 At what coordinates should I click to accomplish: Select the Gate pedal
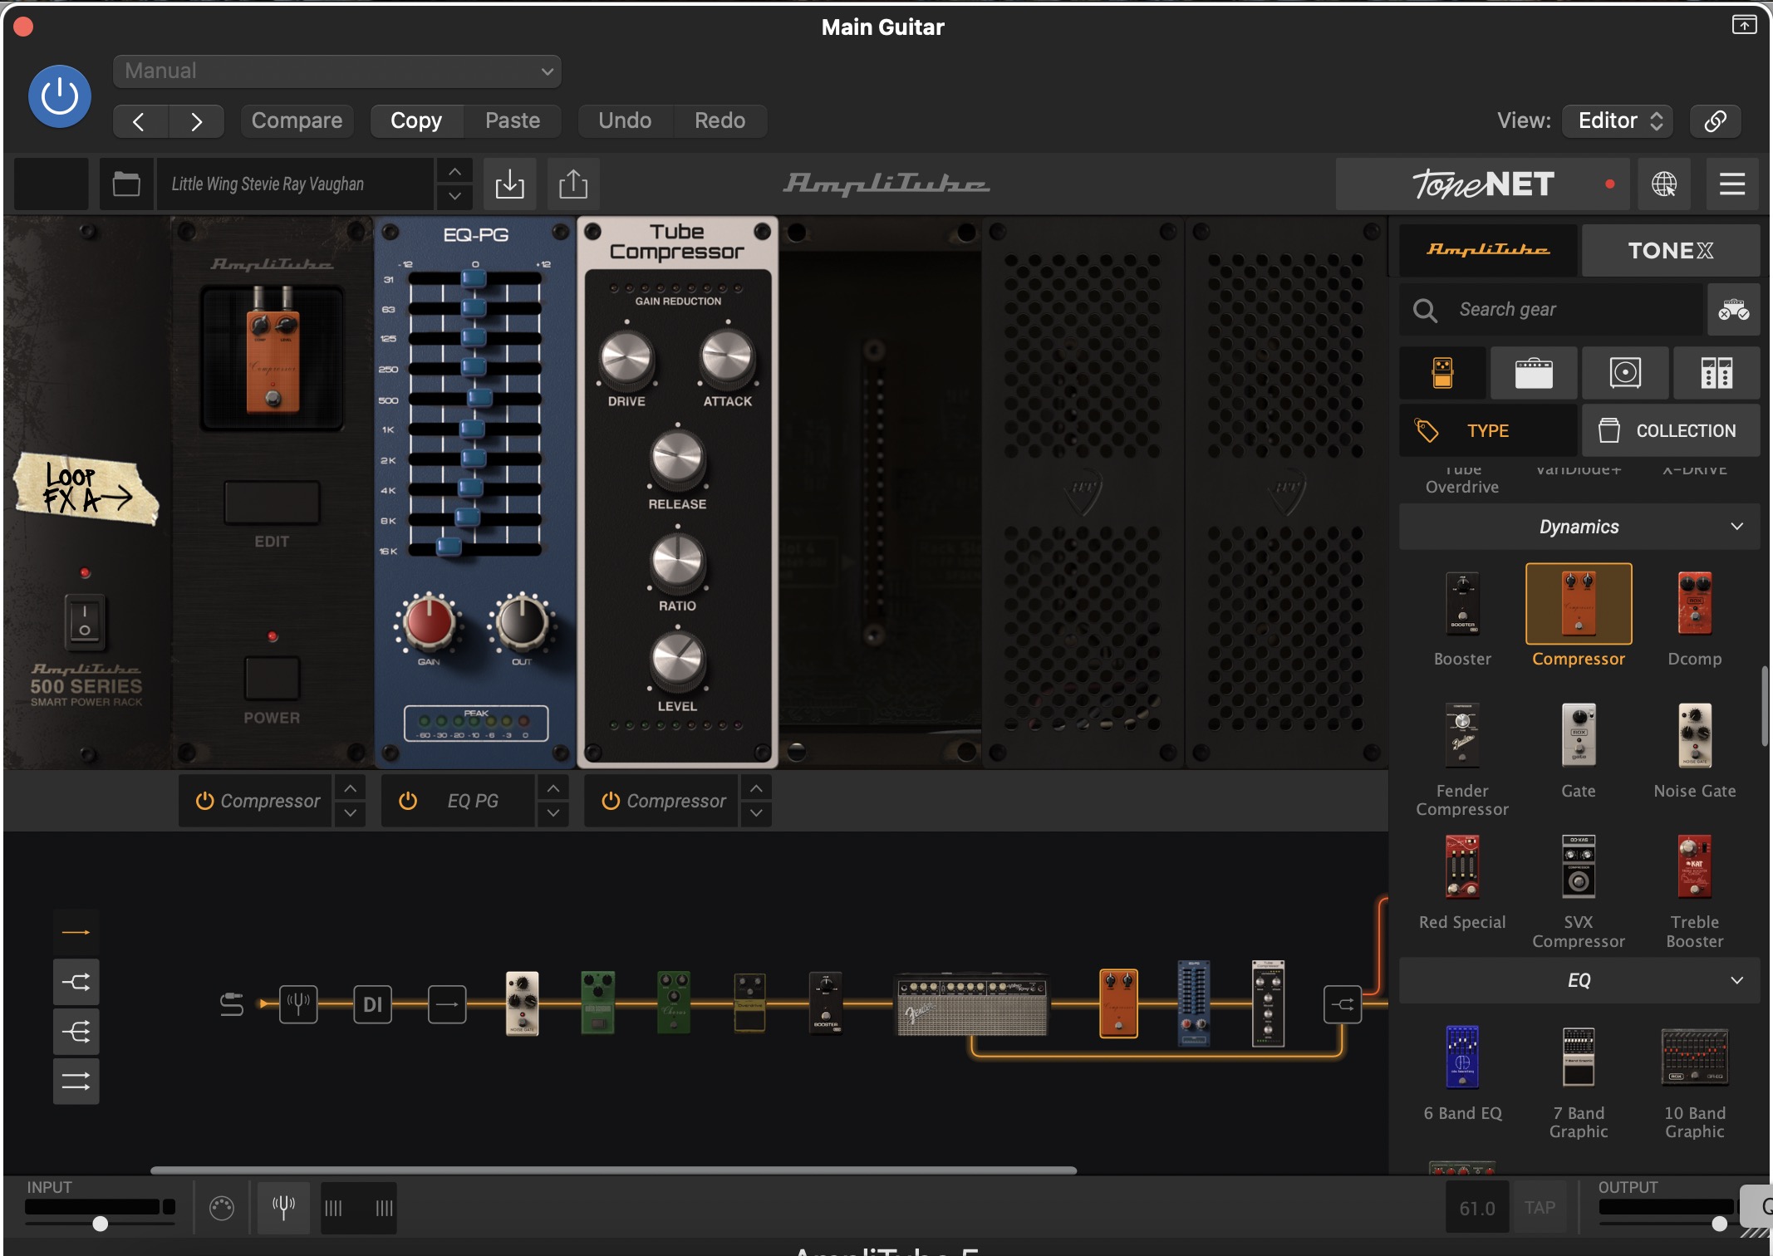pyautogui.click(x=1579, y=736)
